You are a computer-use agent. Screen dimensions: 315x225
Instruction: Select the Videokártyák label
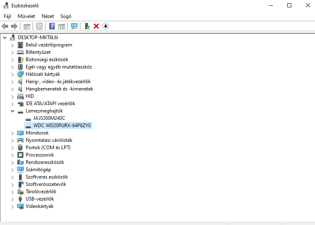(40, 206)
